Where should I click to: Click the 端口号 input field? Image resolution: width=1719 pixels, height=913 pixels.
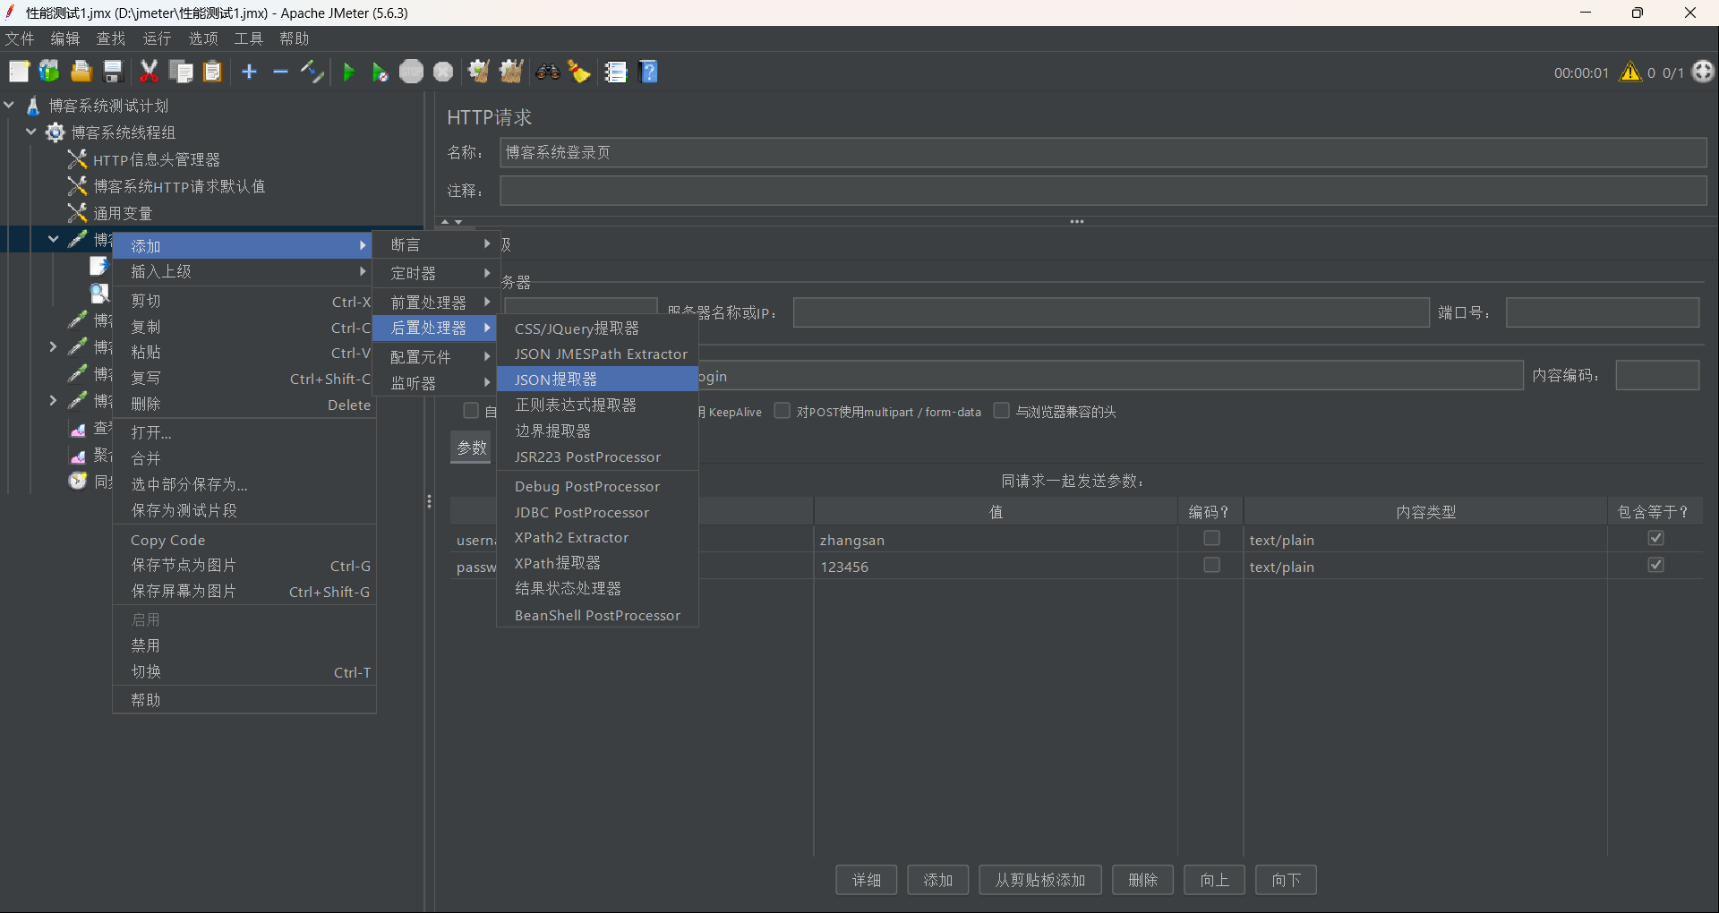point(1603,312)
